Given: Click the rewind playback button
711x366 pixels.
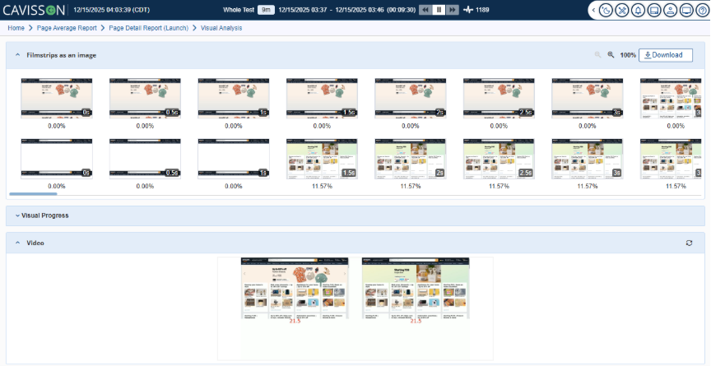Looking at the screenshot, I should pyautogui.click(x=425, y=10).
